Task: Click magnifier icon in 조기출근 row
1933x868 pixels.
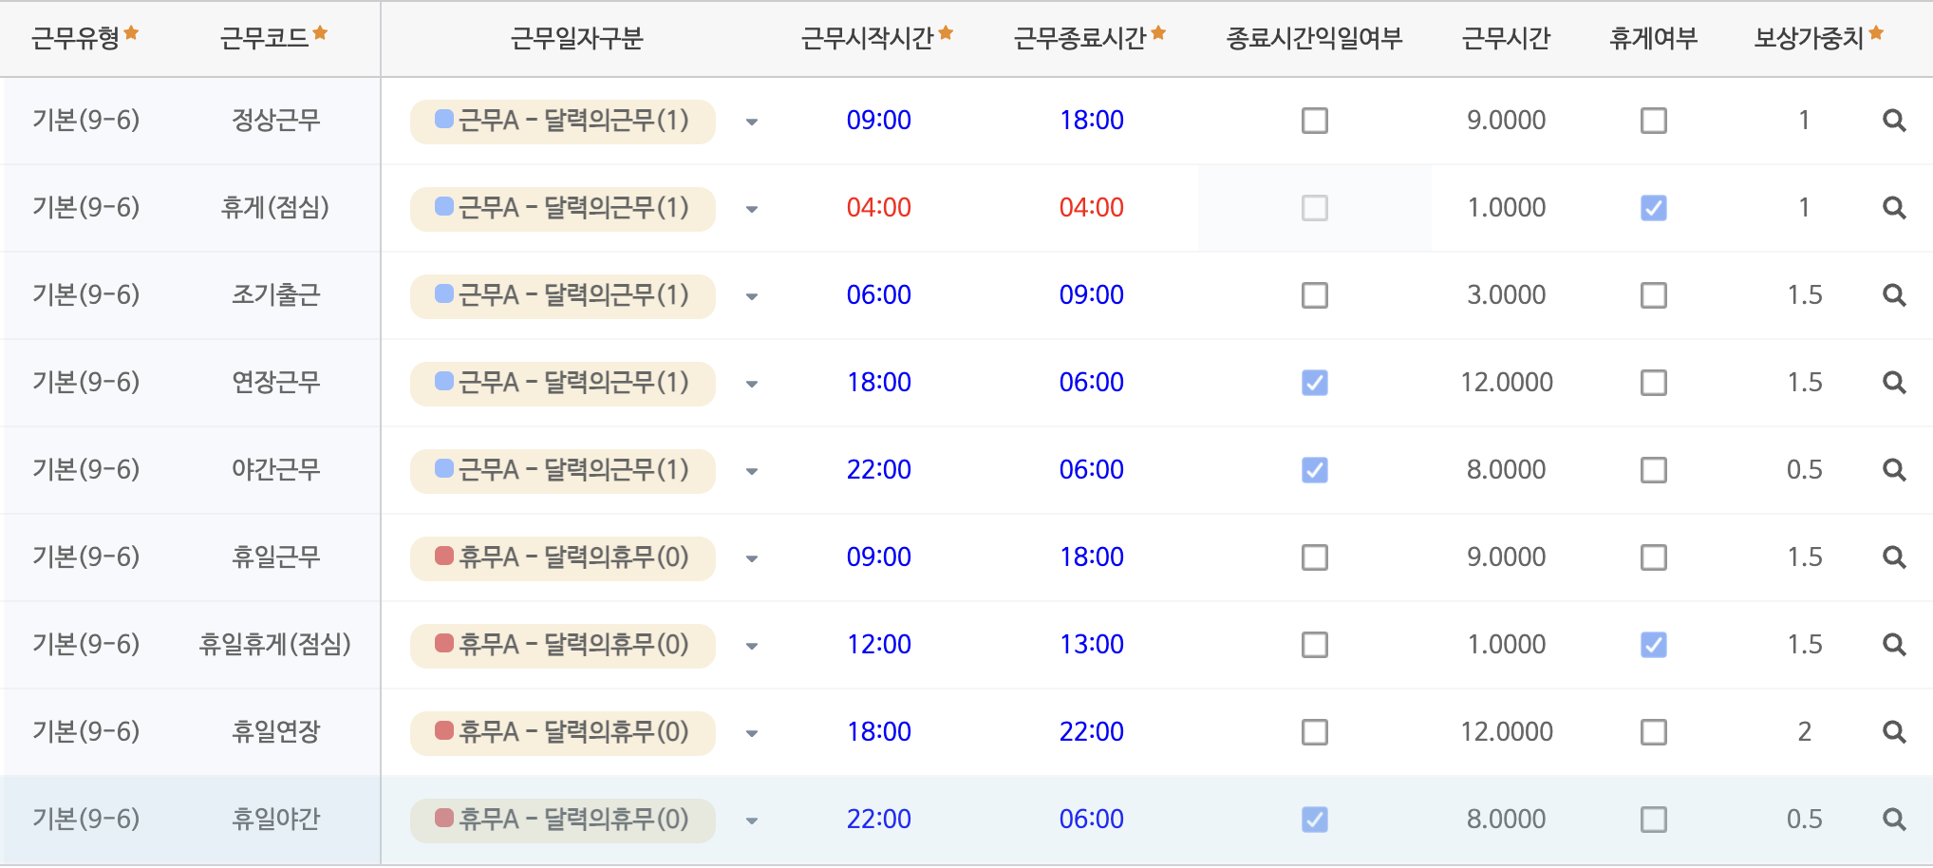Action: click(x=1894, y=295)
